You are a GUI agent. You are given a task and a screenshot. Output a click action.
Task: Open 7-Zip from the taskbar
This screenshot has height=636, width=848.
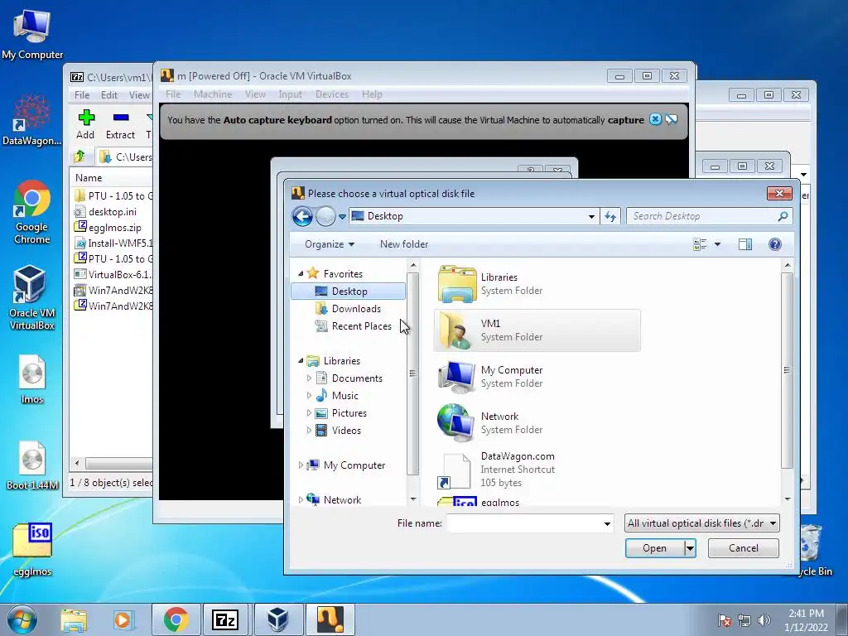(x=225, y=619)
